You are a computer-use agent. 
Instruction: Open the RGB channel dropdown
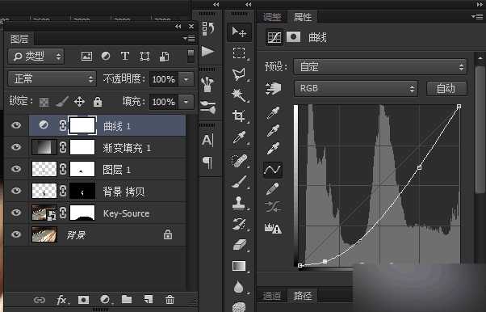point(355,89)
